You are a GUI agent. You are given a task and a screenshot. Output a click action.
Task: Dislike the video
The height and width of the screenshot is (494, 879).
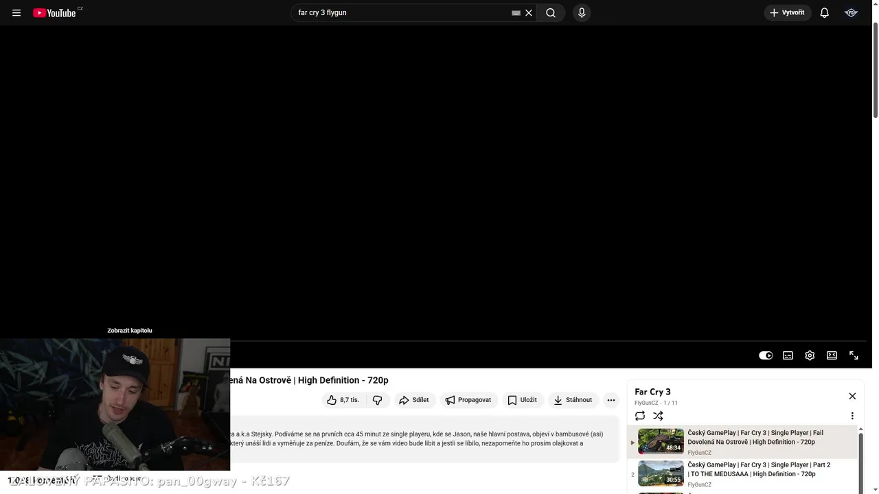377,400
